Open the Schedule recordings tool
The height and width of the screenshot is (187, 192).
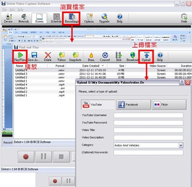(x=56, y=18)
